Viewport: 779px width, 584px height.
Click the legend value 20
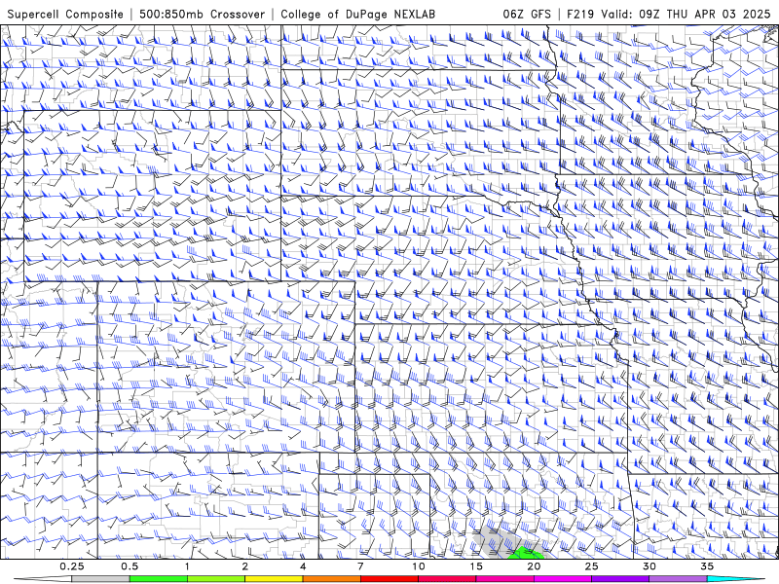point(534,566)
